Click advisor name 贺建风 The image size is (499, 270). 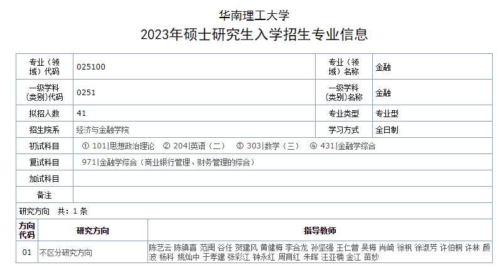pyautogui.click(x=246, y=247)
